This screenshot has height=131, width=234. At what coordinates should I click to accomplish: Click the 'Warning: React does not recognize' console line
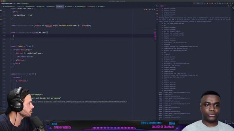195,18
